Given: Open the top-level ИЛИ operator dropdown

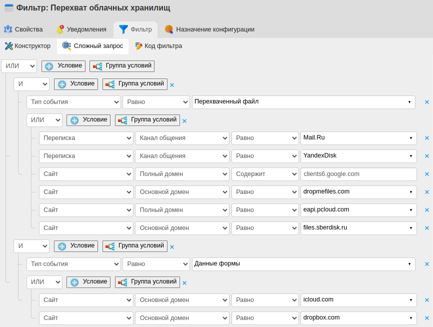Looking at the screenshot, I should (19, 66).
